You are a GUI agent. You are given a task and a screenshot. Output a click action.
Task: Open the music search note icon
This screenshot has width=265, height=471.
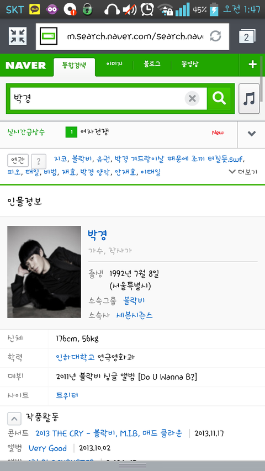coord(249,98)
